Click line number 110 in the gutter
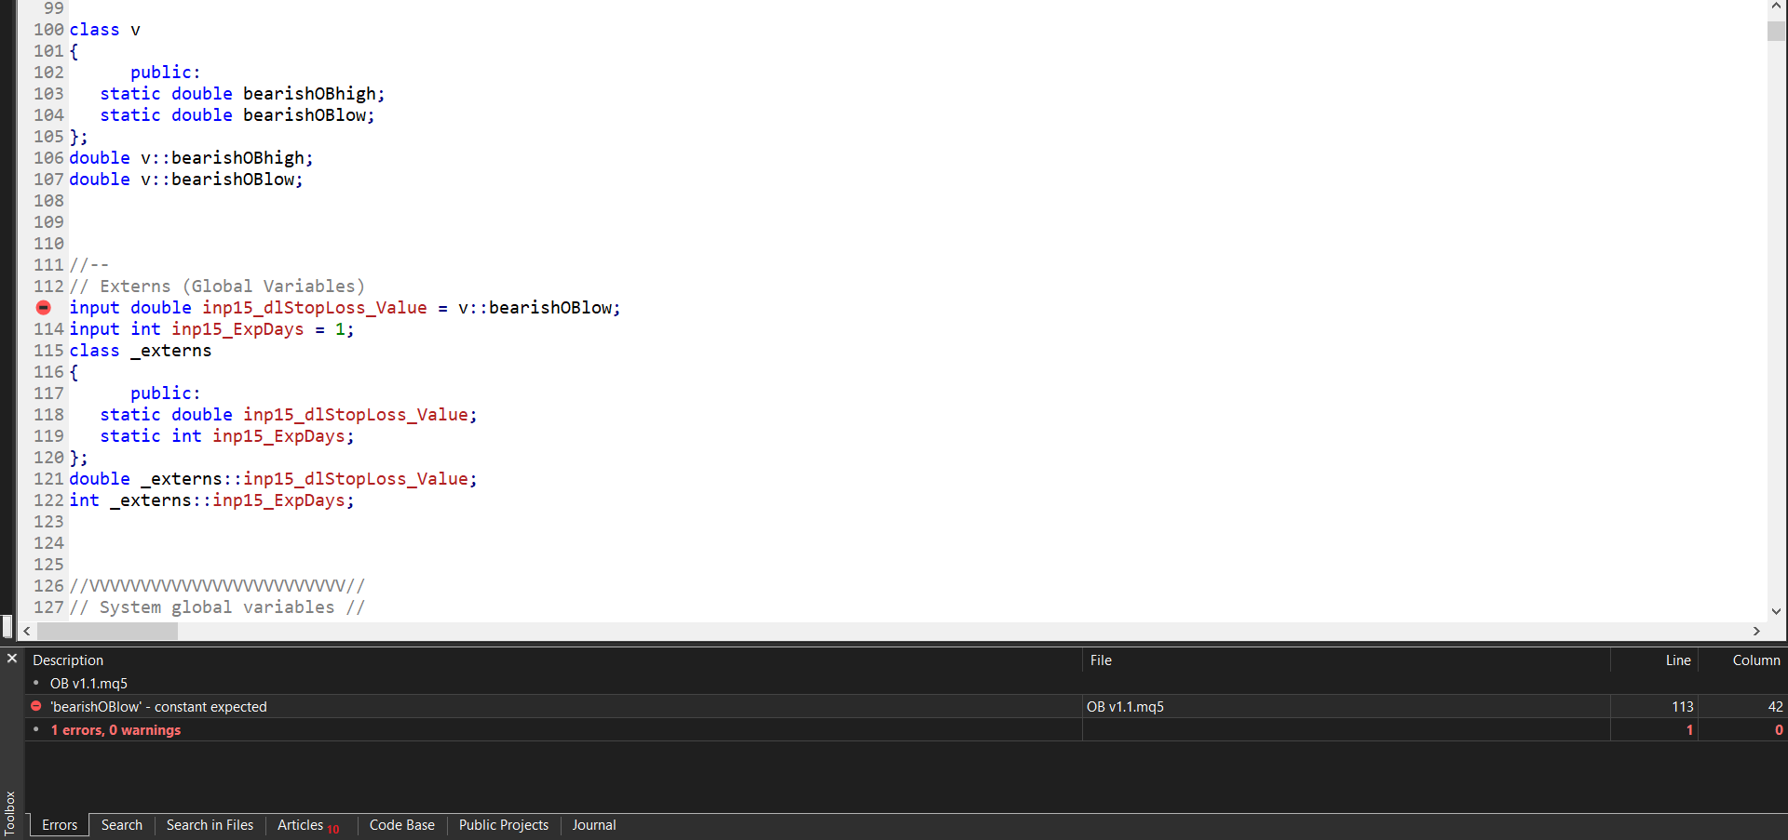Image resolution: width=1788 pixels, height=840 pixels. point(48,244)
